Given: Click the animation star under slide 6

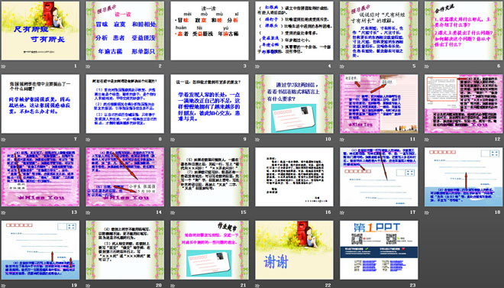Looking at the screenshot, I should pyautogui.click(x=427, y=66).
